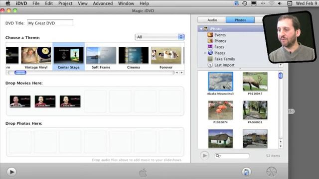
Task: Switch to the Audio tab
Action: click(x=212, y=20)
